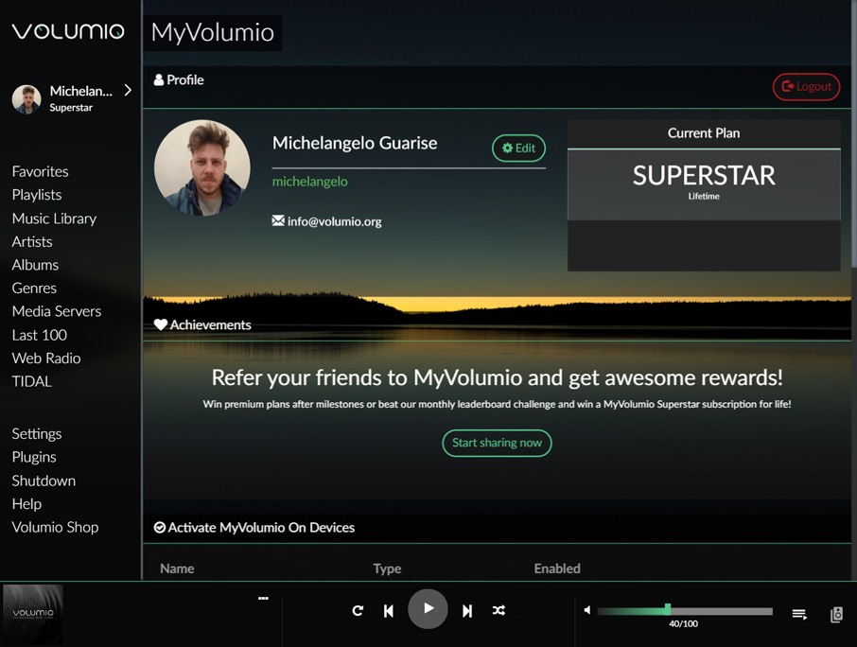Open TIDAL in the sidebar
The width and height of the screenshot is (857, 647).
[x=32, y=381]
